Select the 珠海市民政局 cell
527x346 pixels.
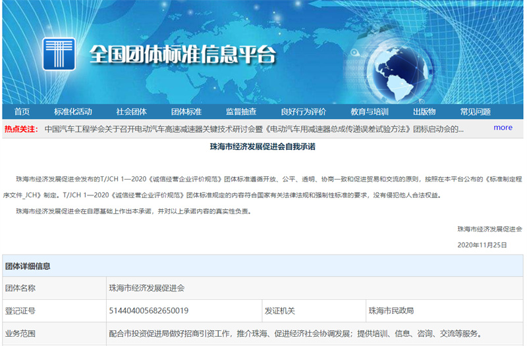pos(444,310)
